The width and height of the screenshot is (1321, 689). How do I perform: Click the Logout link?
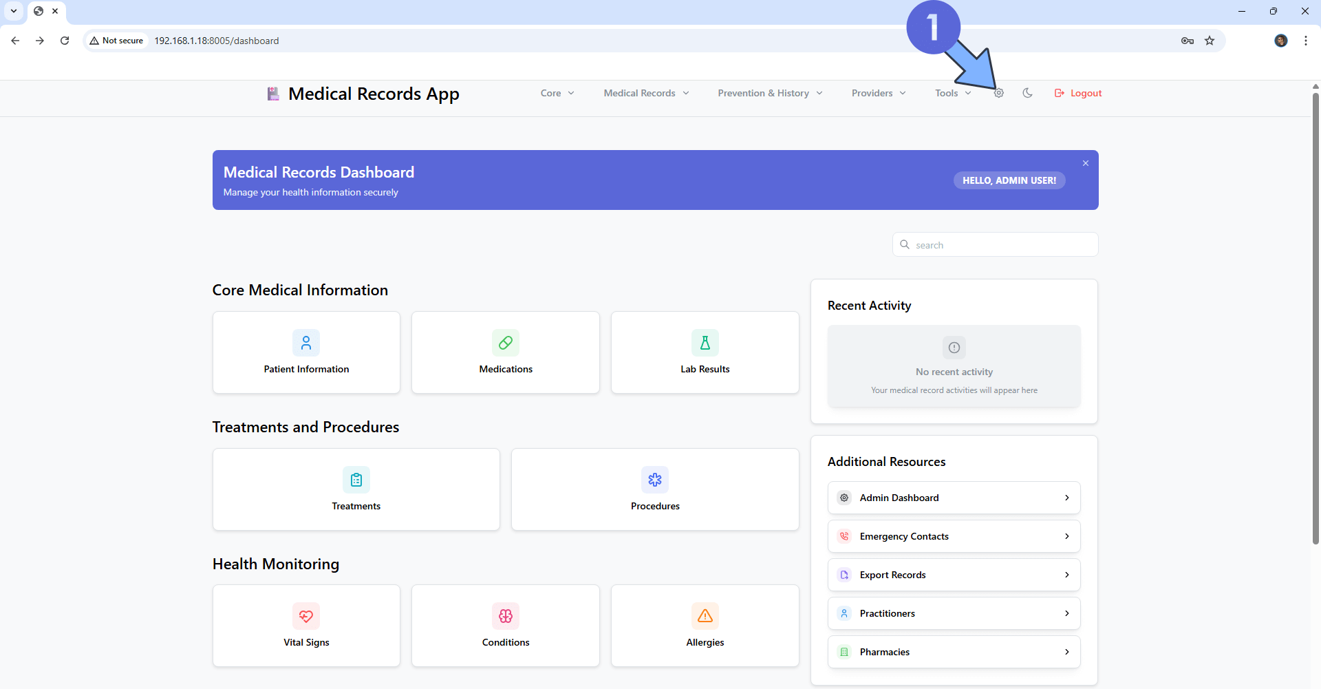(1078, 93)
